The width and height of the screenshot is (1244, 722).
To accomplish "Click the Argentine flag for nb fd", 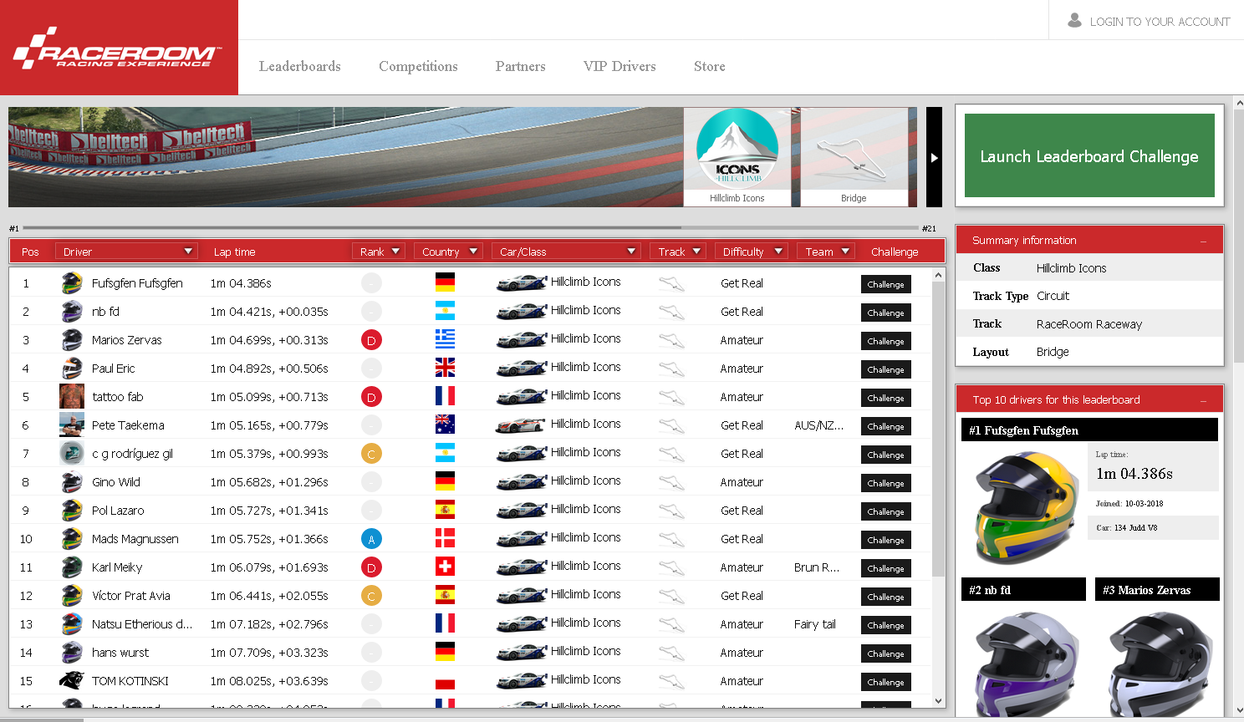I will [445, 311].
